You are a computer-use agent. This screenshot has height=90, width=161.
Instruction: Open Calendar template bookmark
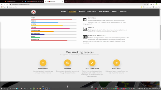(x=12, y=7)
